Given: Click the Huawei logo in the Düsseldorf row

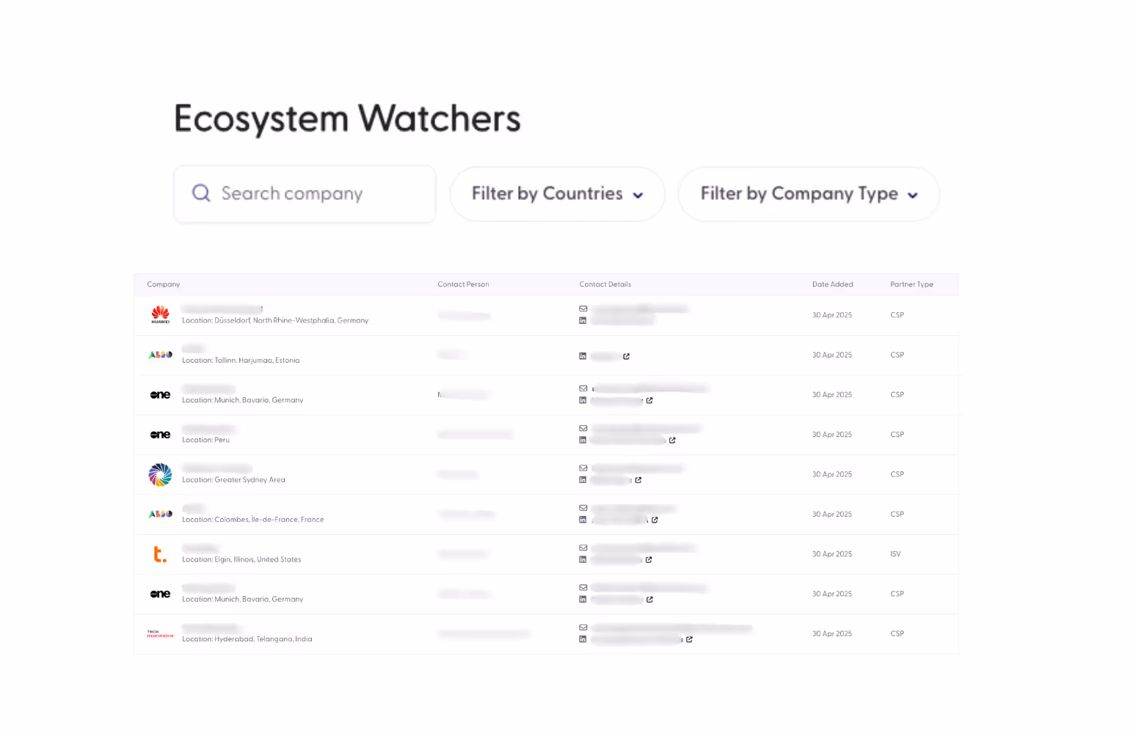Looking at the screenshot, I should (x=160, y=315).
